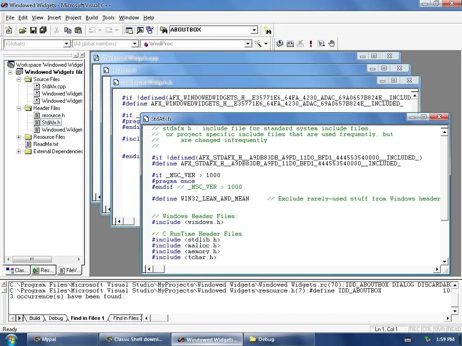Save the current file with the floppy icon

pyautogui.click(x=33, y=30)
